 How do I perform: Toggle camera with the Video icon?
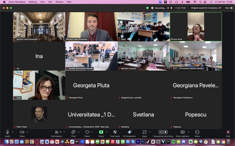coord(22,132)
